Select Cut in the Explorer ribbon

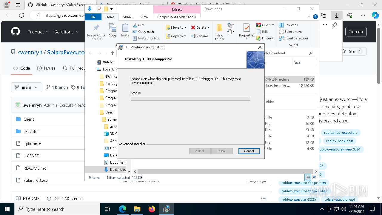tap(138, 25)
